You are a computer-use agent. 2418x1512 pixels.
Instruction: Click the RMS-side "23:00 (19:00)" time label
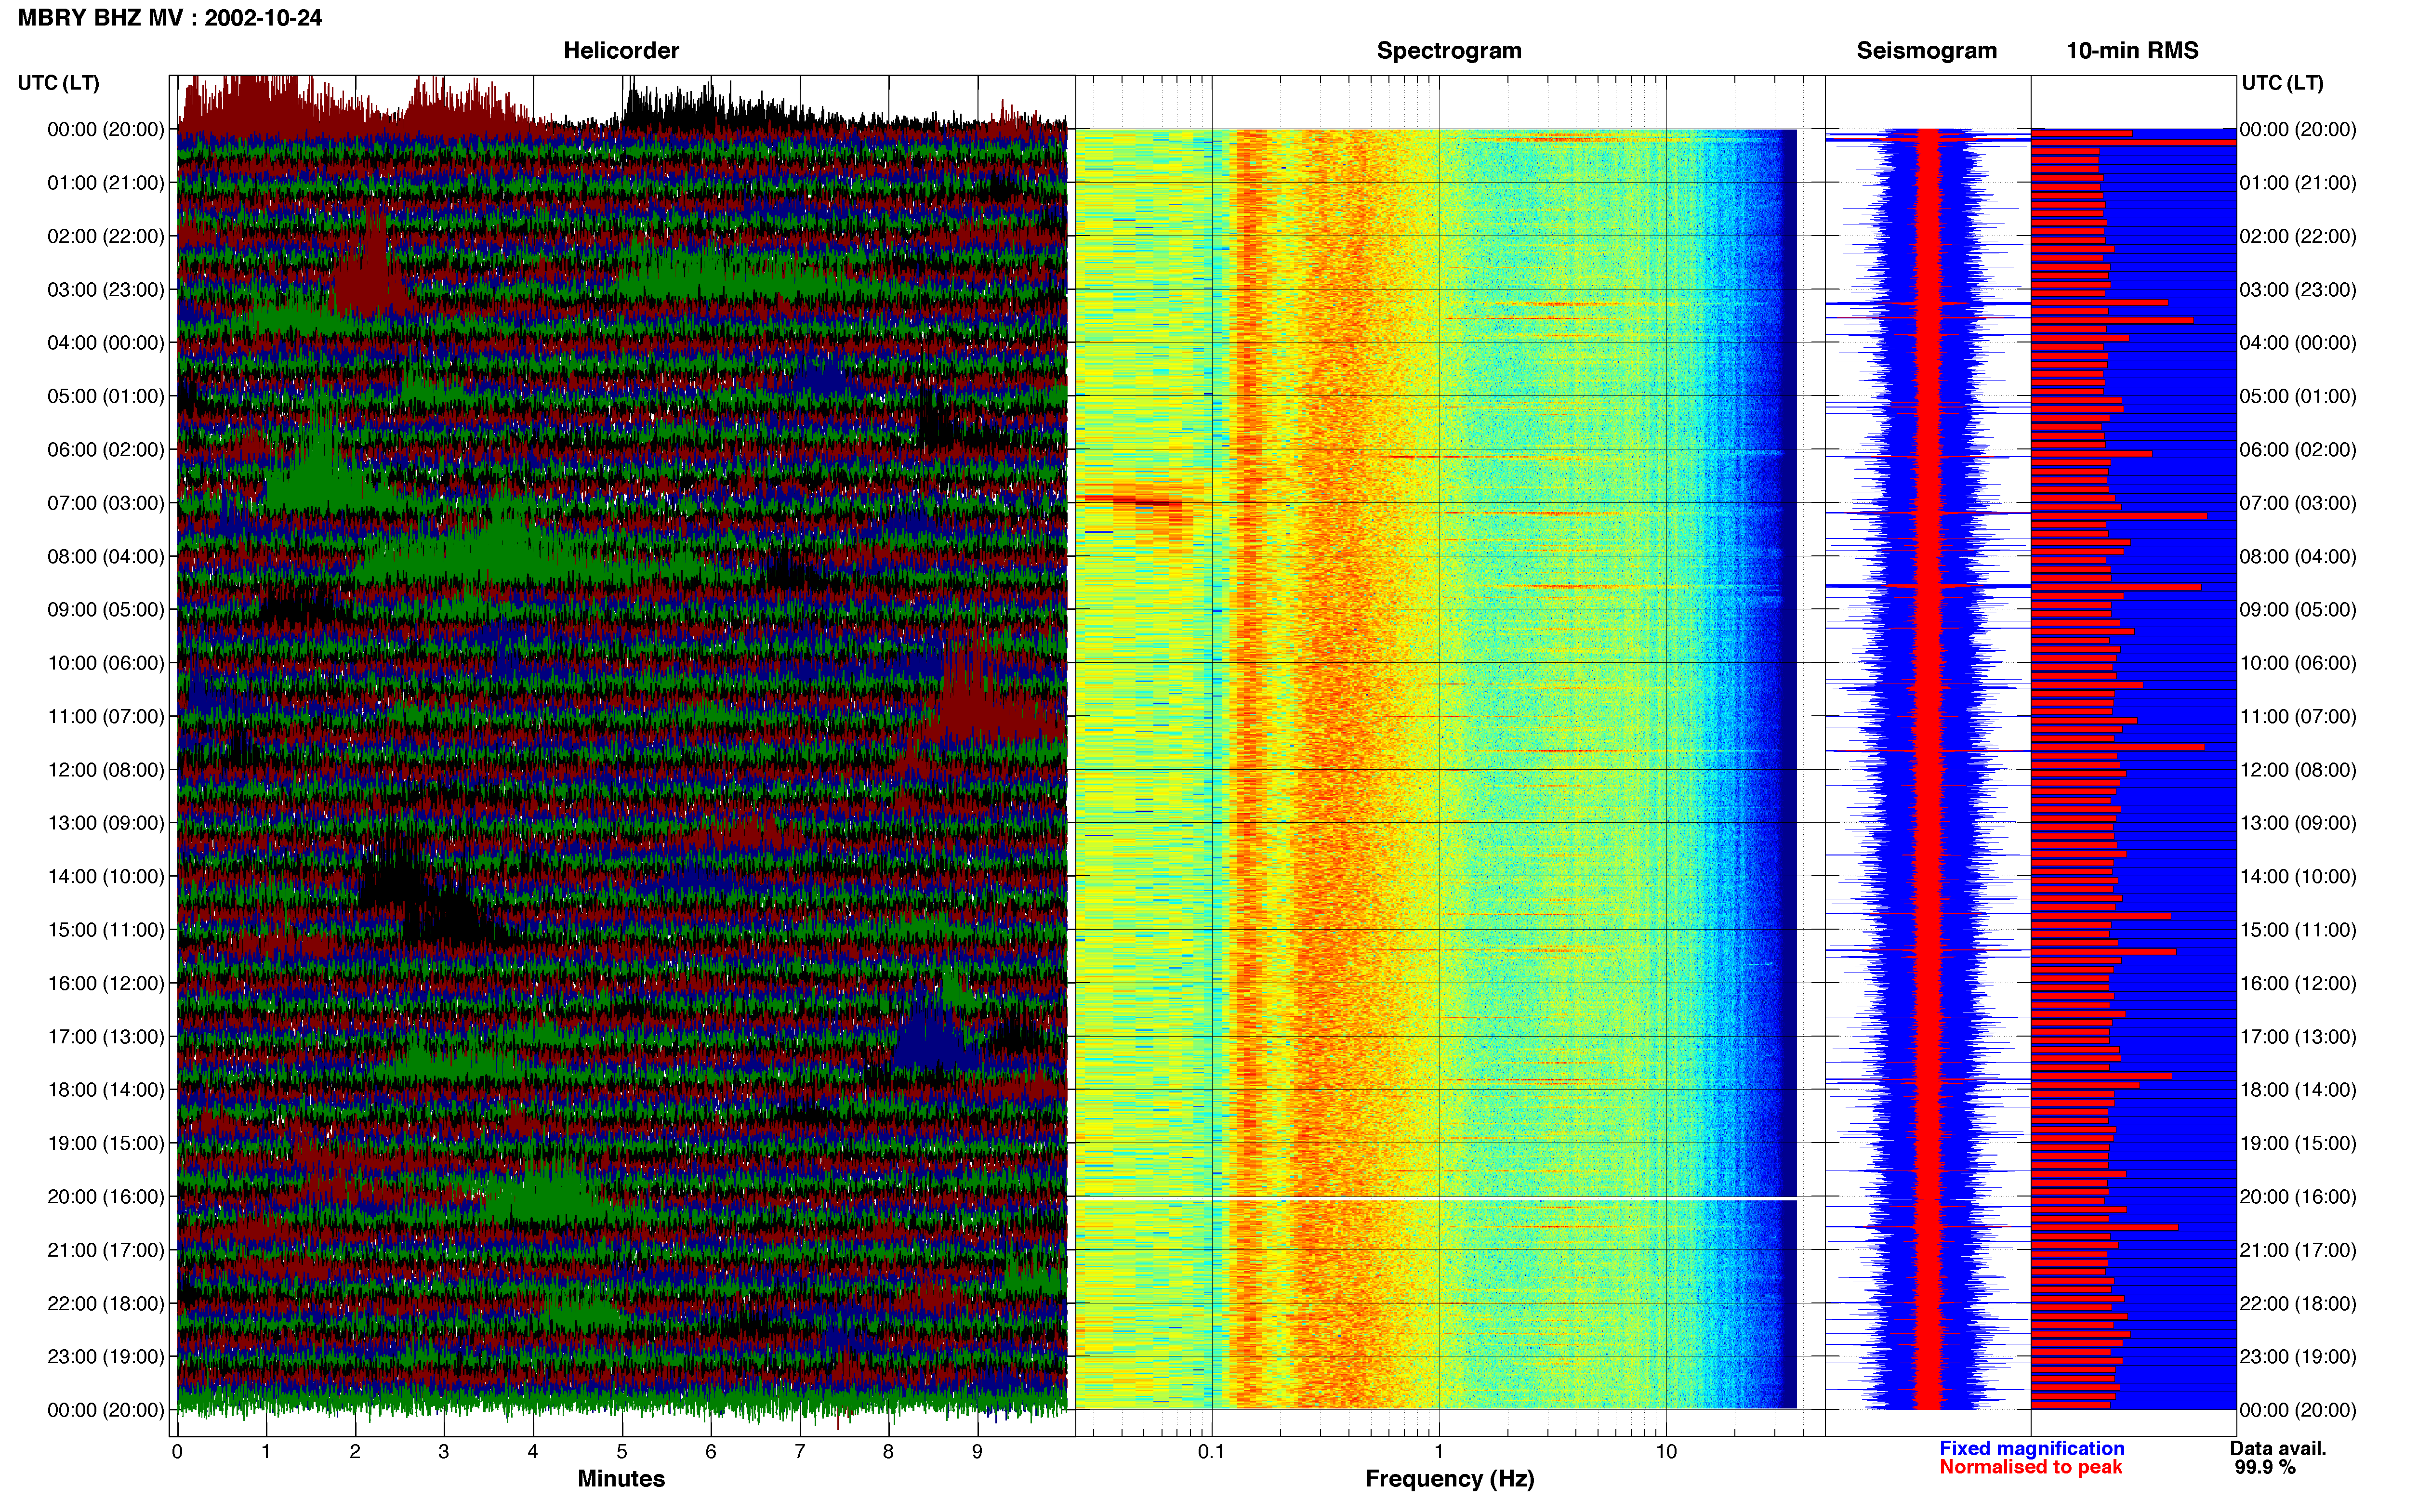2298,1356
